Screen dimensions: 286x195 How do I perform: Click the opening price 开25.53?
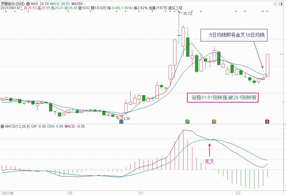[30, 8]
